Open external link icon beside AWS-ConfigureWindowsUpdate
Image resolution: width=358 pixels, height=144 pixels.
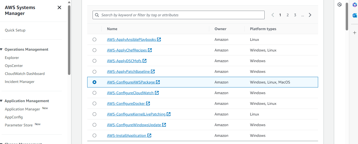(x=164, y=125)
